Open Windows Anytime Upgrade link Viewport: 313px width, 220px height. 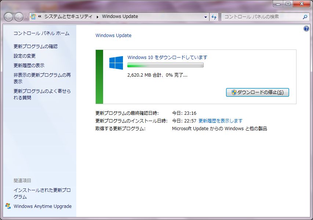click(x=43, y=206)
